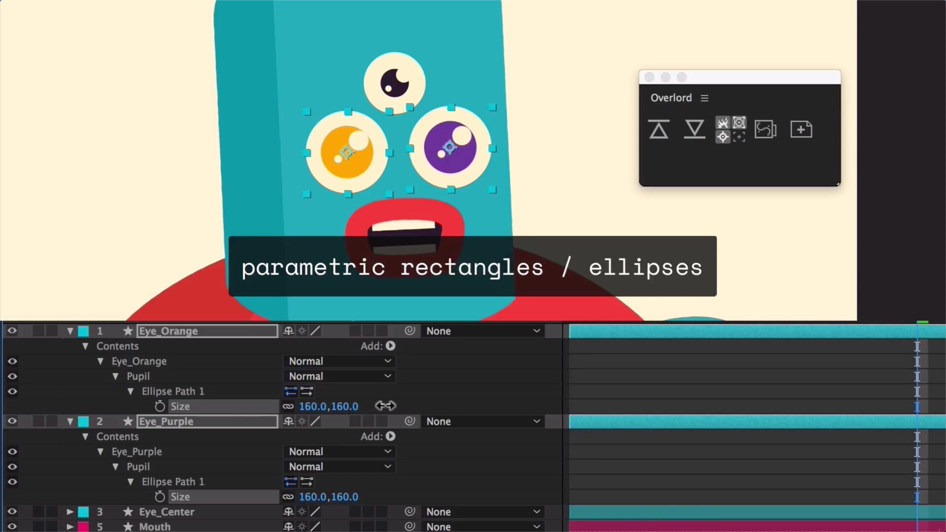Toggle the Overlord parametric shapes detection icon
This screenshot has height=532, width=946.
[x=739, y=123]
